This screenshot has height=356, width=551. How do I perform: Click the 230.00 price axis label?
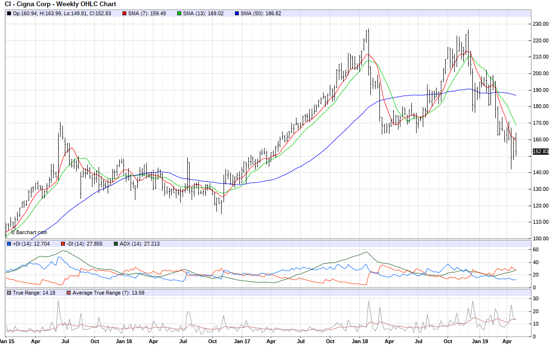point(541,24)
